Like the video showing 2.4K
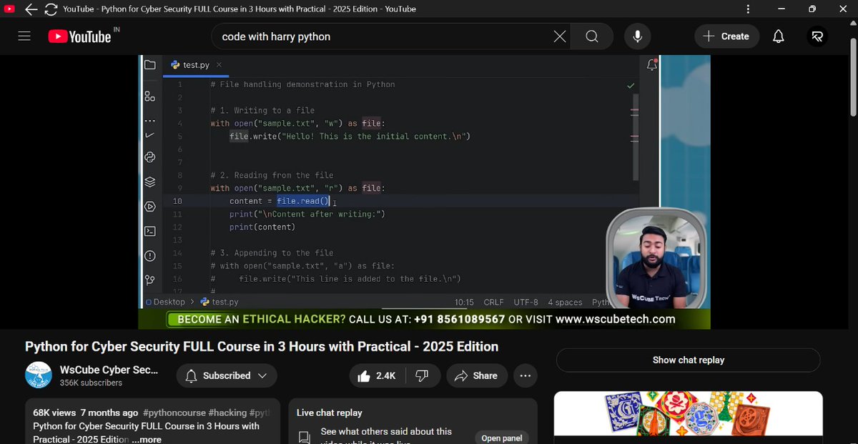The width and height of the screenshot is (858, 444). pyautogui.click(x=377, y=375)
